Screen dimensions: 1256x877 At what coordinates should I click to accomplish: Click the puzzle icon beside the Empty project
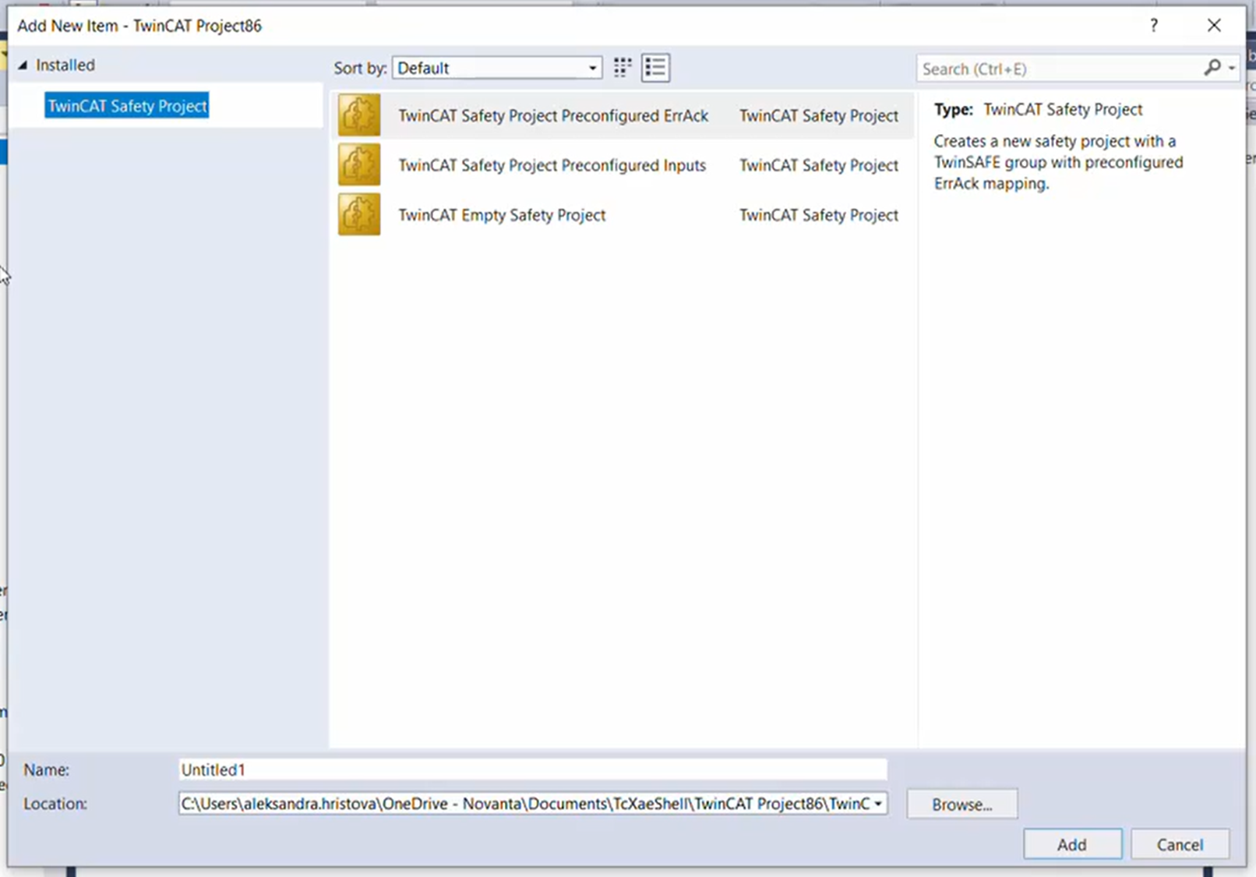point(358,214)
